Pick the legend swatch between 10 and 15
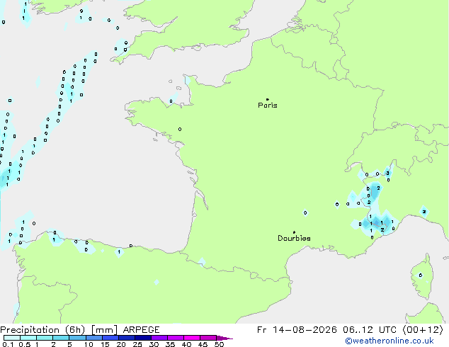449x347 pixels. (x=93, y=338)
